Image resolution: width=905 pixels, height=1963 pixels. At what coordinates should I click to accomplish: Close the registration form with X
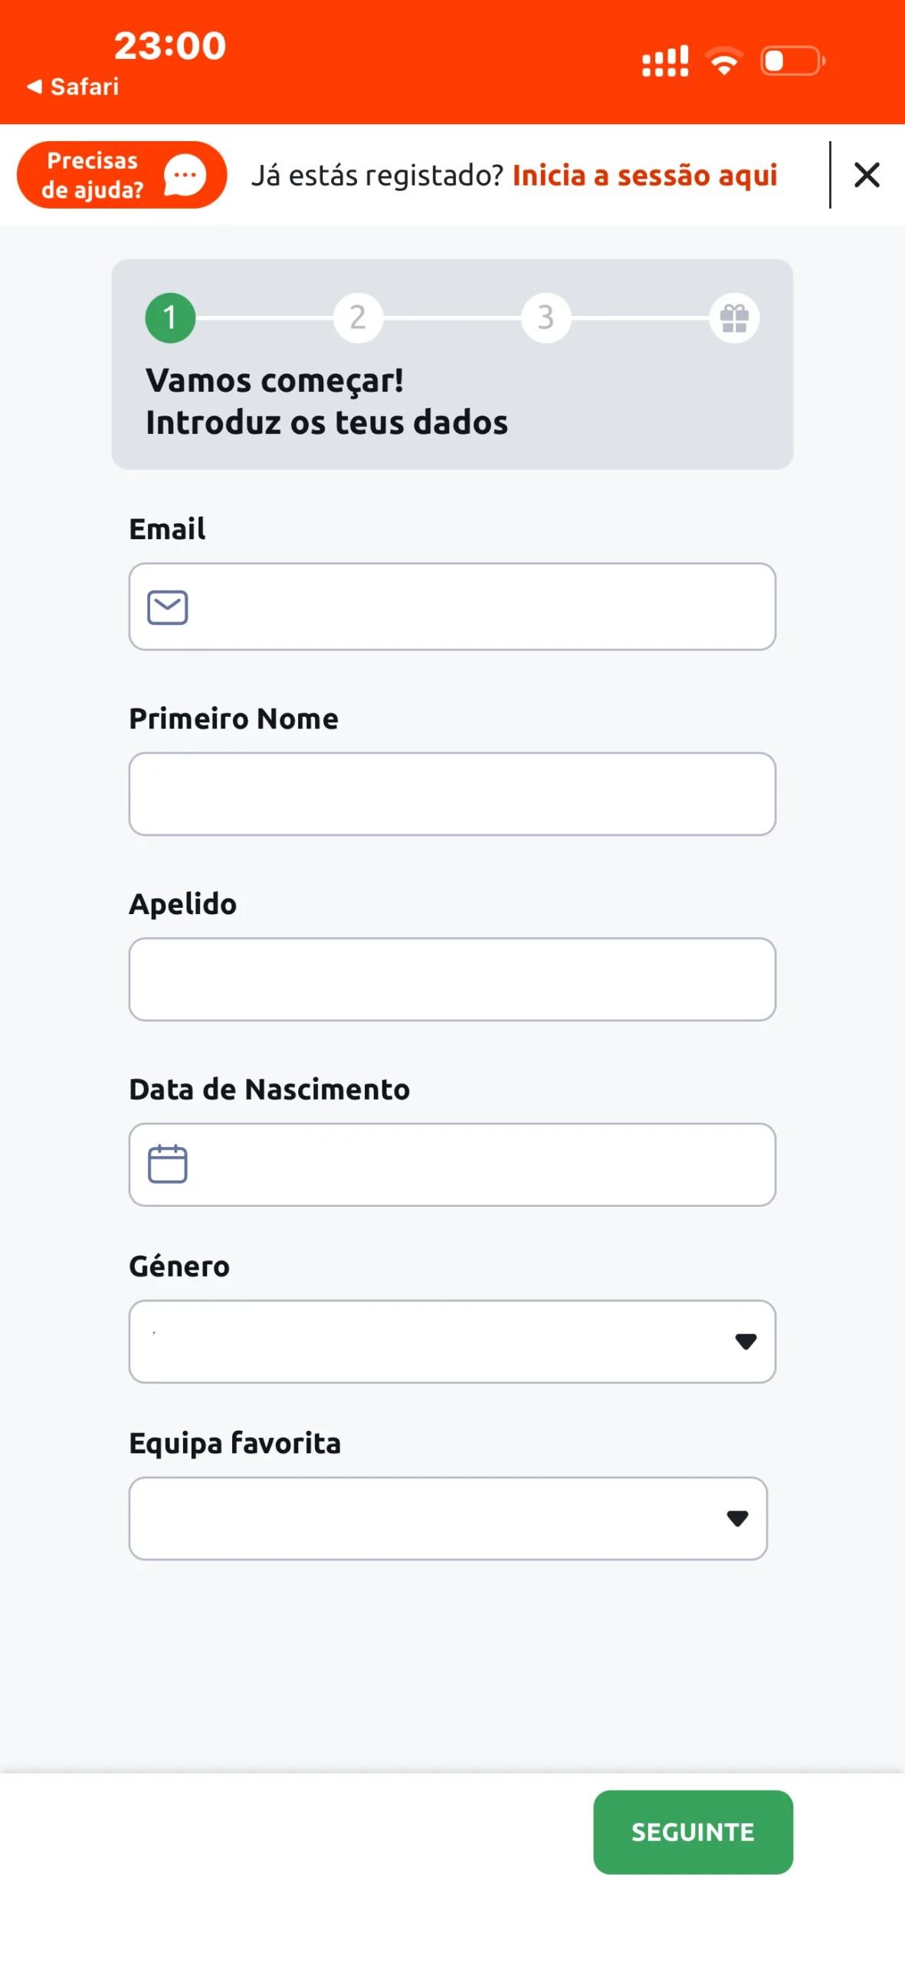pyautogui.click(x=866, y=175)
